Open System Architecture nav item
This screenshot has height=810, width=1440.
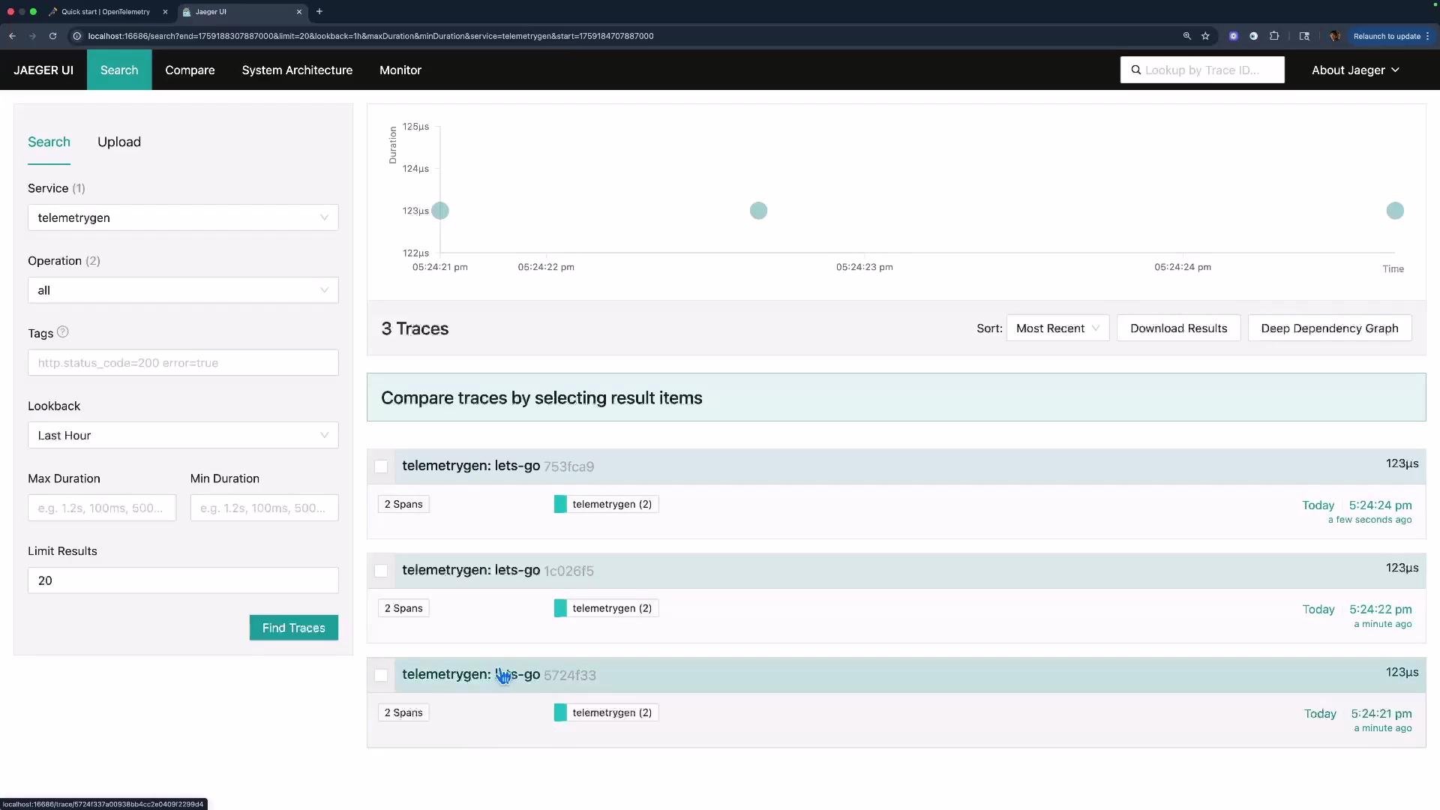pos(297,70)
